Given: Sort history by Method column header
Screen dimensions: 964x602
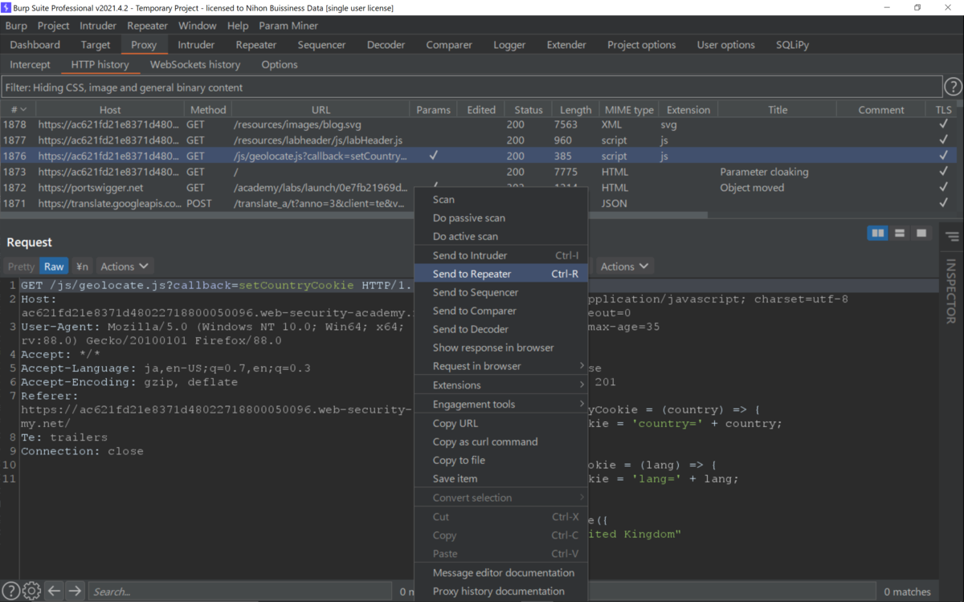Looking at the screenshot, I should point(208,110).
